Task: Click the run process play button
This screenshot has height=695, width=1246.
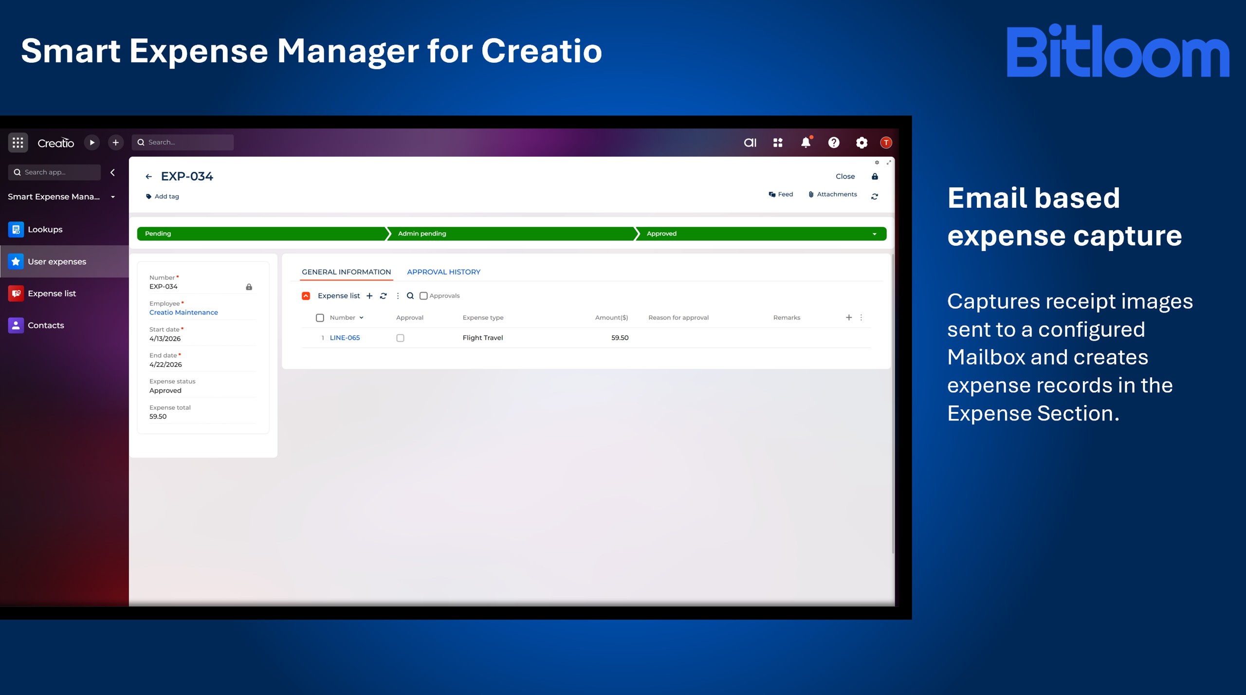Action: pyautogui.click(x=92, y=143)
